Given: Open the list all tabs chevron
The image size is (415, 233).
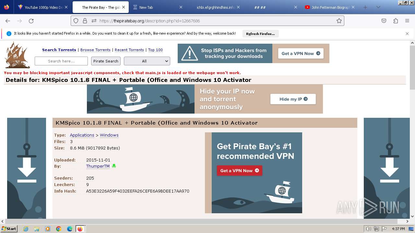Looking at the screenshot, I should point(378,7).
